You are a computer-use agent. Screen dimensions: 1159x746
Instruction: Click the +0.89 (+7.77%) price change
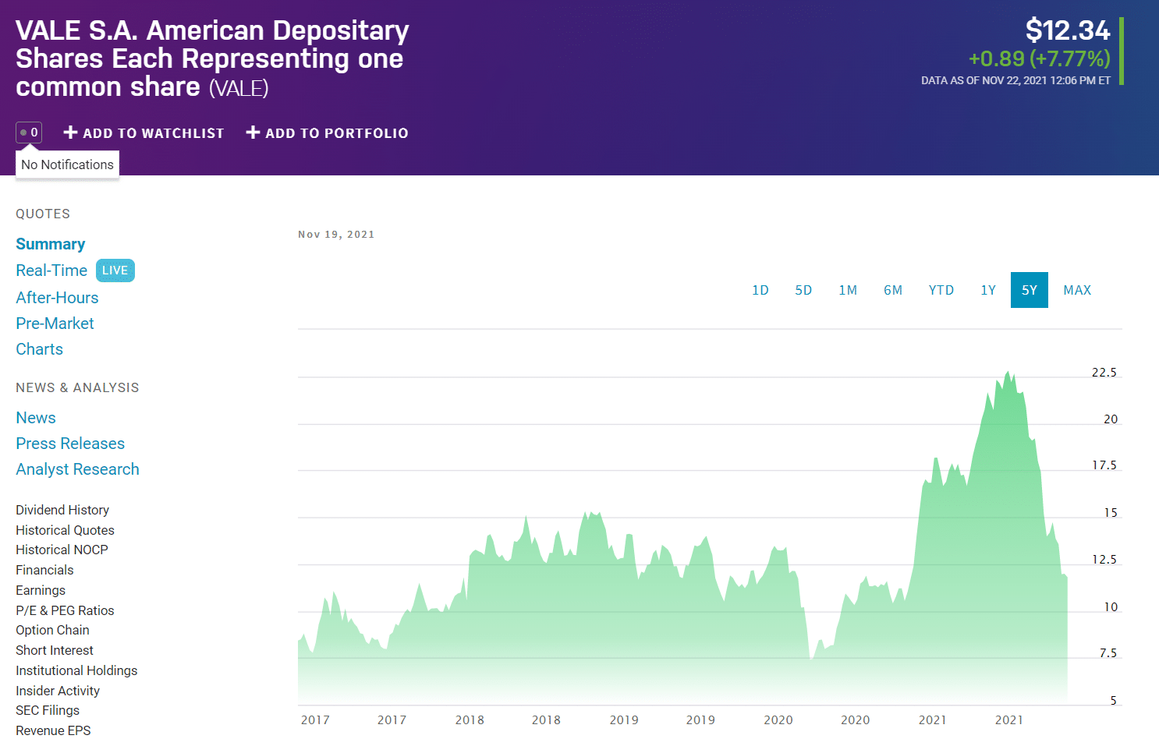point(1039,58)
